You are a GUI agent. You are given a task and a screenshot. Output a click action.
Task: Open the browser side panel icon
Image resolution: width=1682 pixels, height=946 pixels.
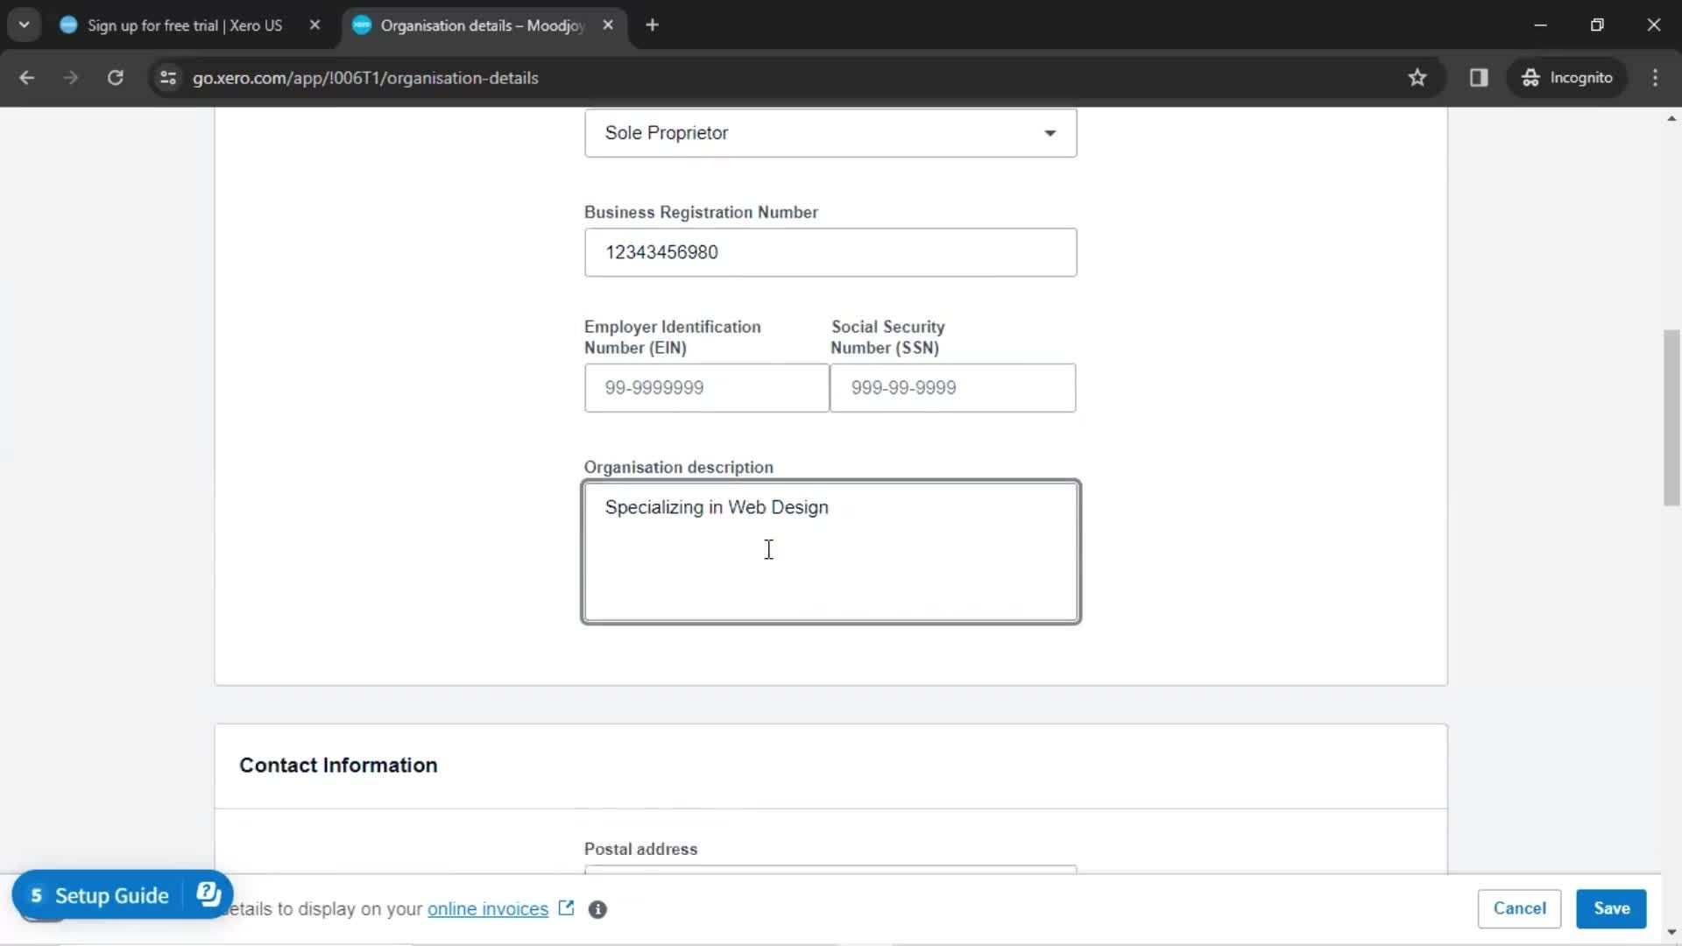[x=1479, y=78]
